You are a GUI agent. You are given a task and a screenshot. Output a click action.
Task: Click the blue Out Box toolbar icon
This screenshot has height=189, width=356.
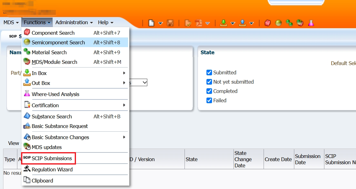243,23
